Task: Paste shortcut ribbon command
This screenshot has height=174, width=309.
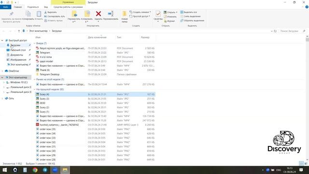Action: 53,20
